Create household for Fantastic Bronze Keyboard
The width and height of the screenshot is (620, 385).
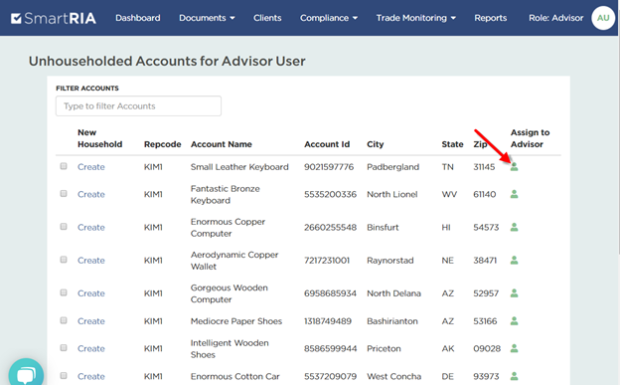91,194
